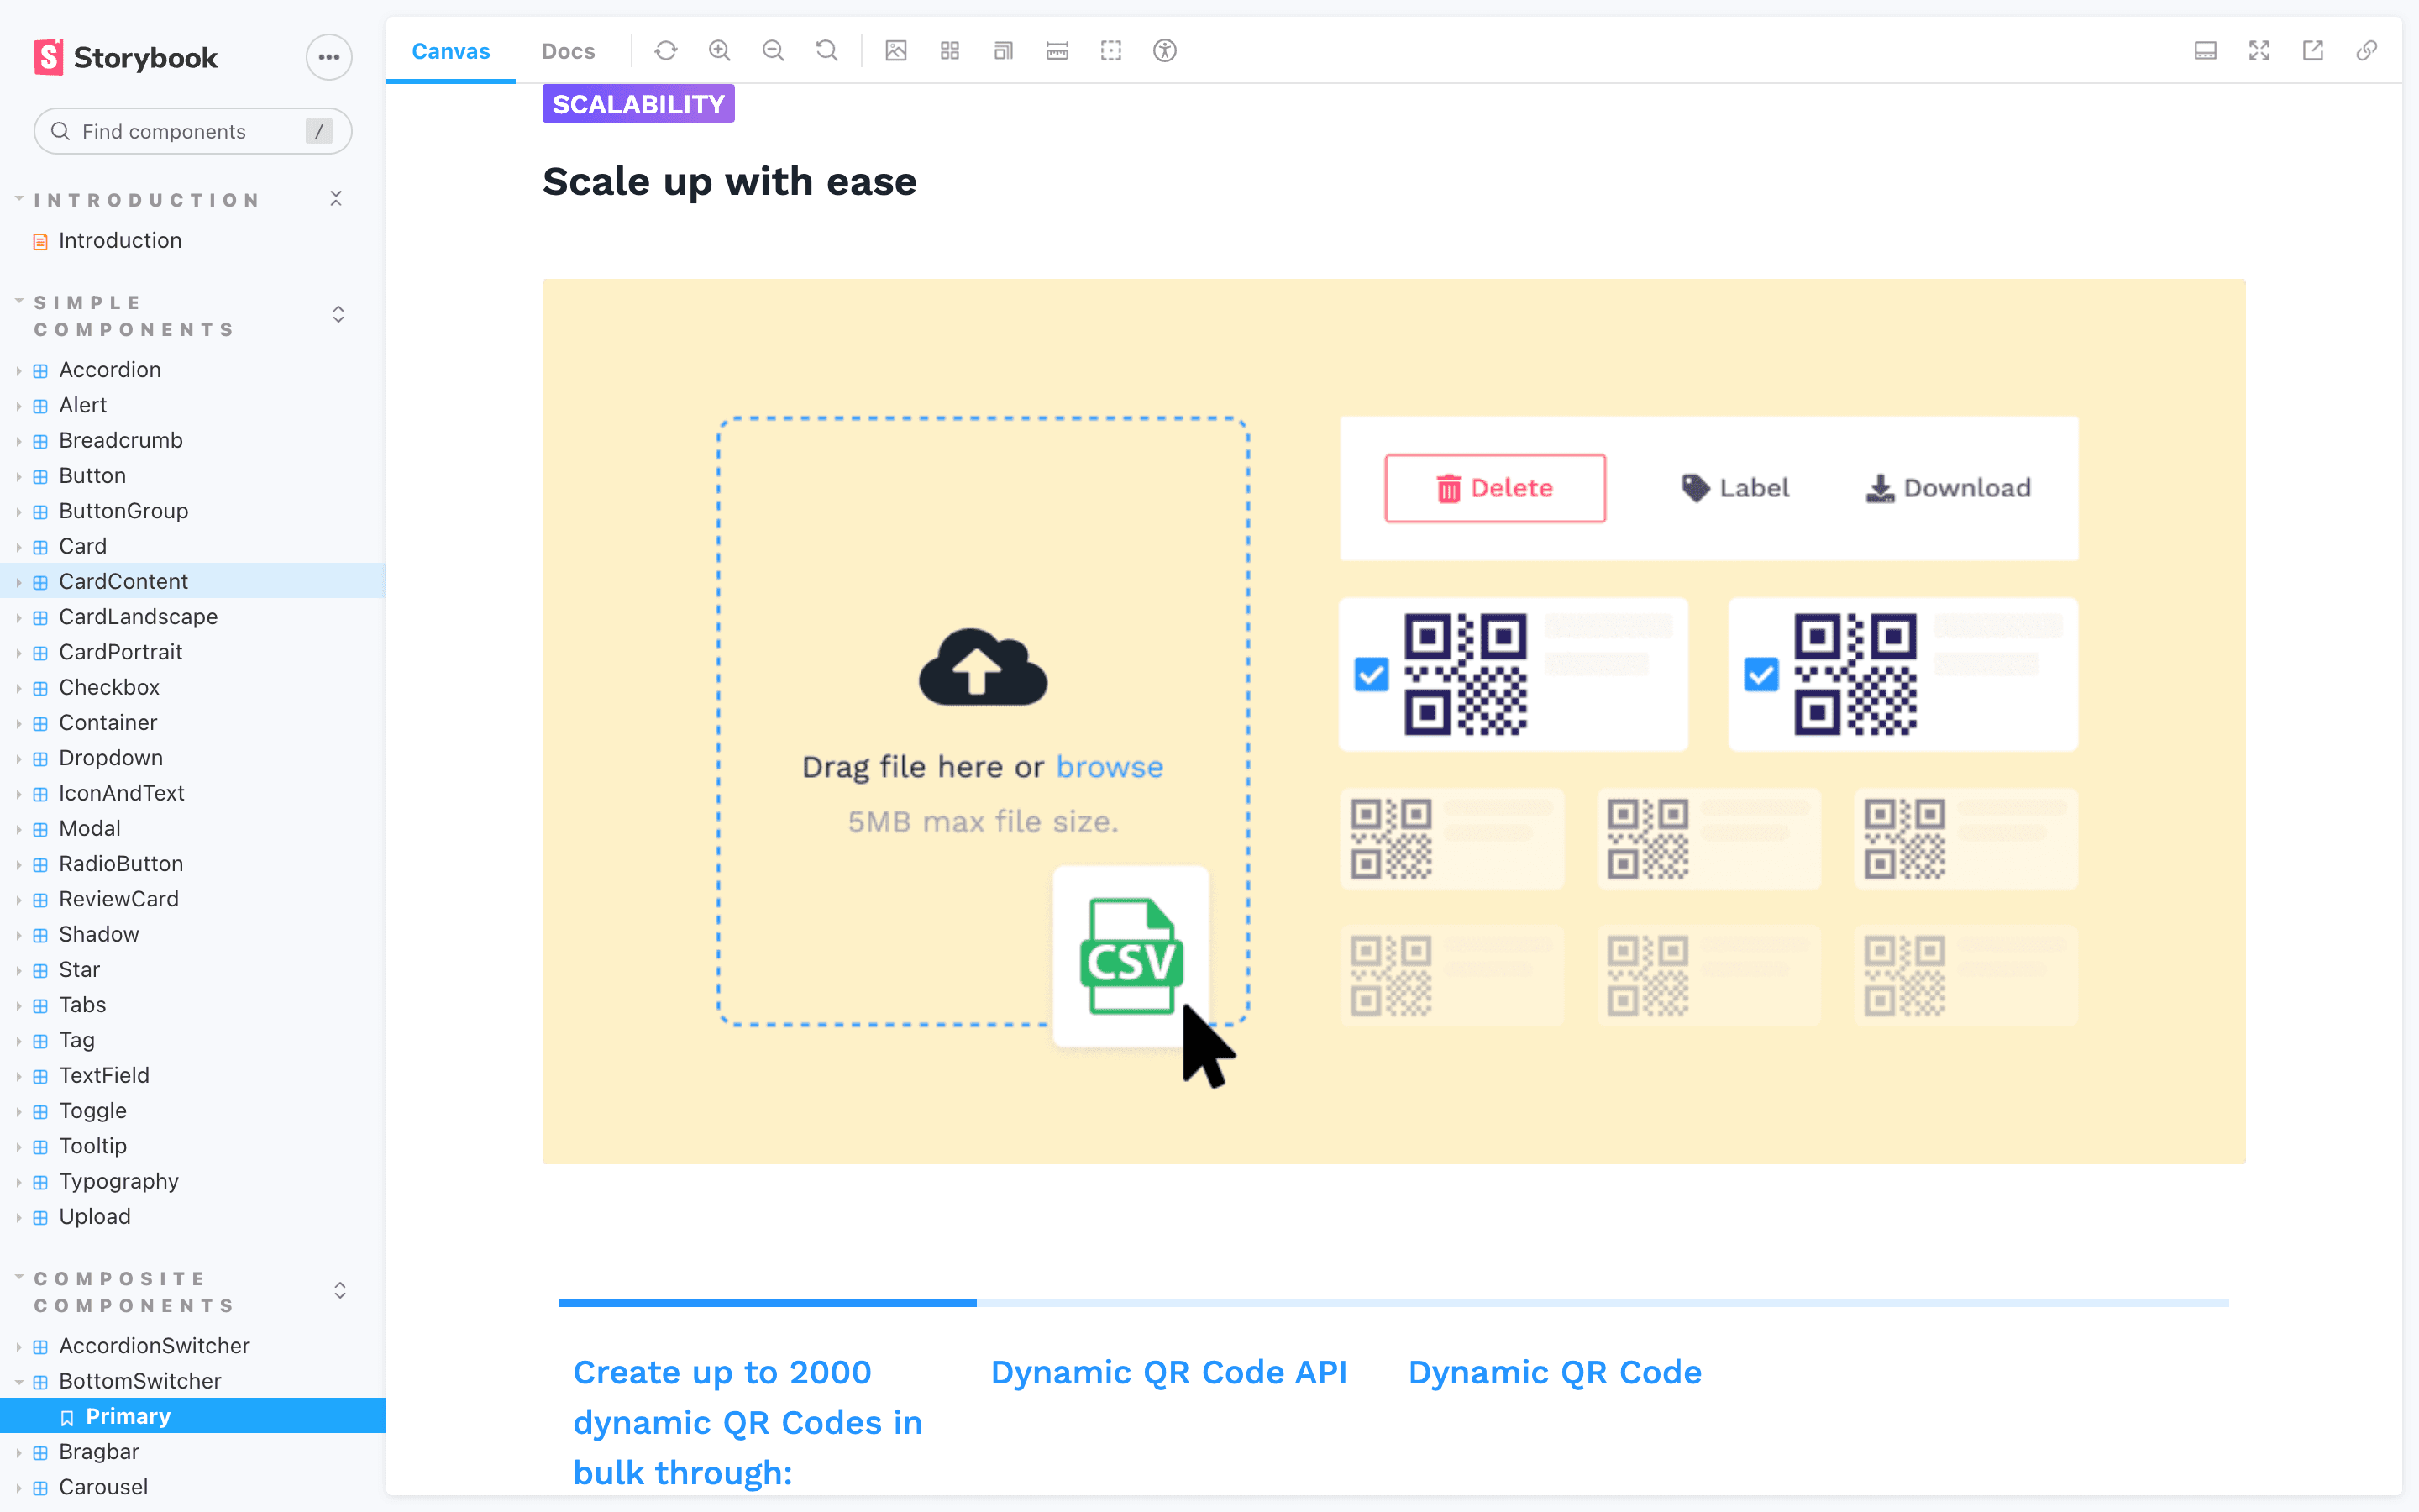
Task: Select the Dynamic QR Code tab
Action: click(x=1555, y=1372)
